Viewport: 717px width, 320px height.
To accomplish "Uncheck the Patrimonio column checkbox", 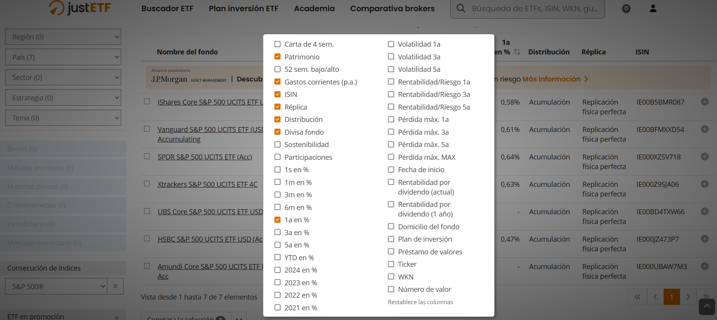I will [278, 57].
